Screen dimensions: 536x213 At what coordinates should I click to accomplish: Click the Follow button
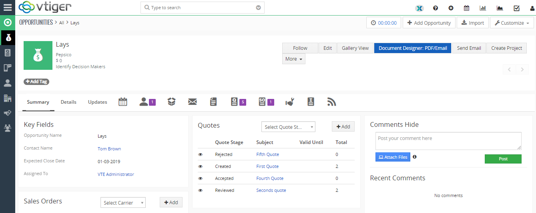coord(300,48)
